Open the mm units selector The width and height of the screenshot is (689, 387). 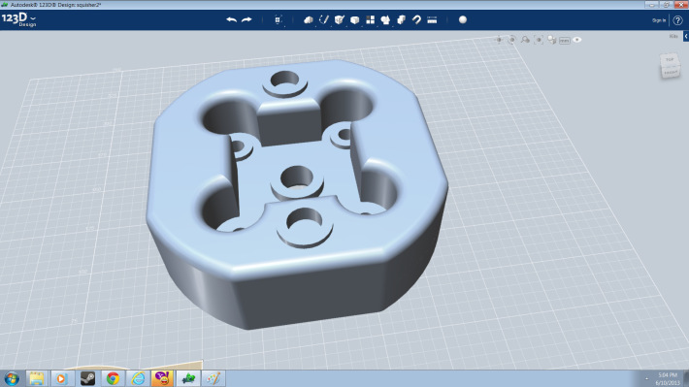pos(565,41)
